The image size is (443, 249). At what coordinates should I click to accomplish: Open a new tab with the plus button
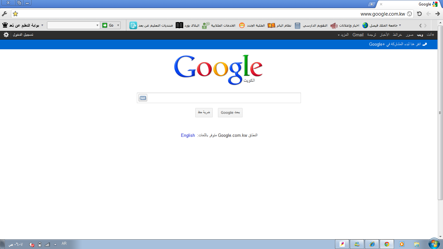coord(372,4)
